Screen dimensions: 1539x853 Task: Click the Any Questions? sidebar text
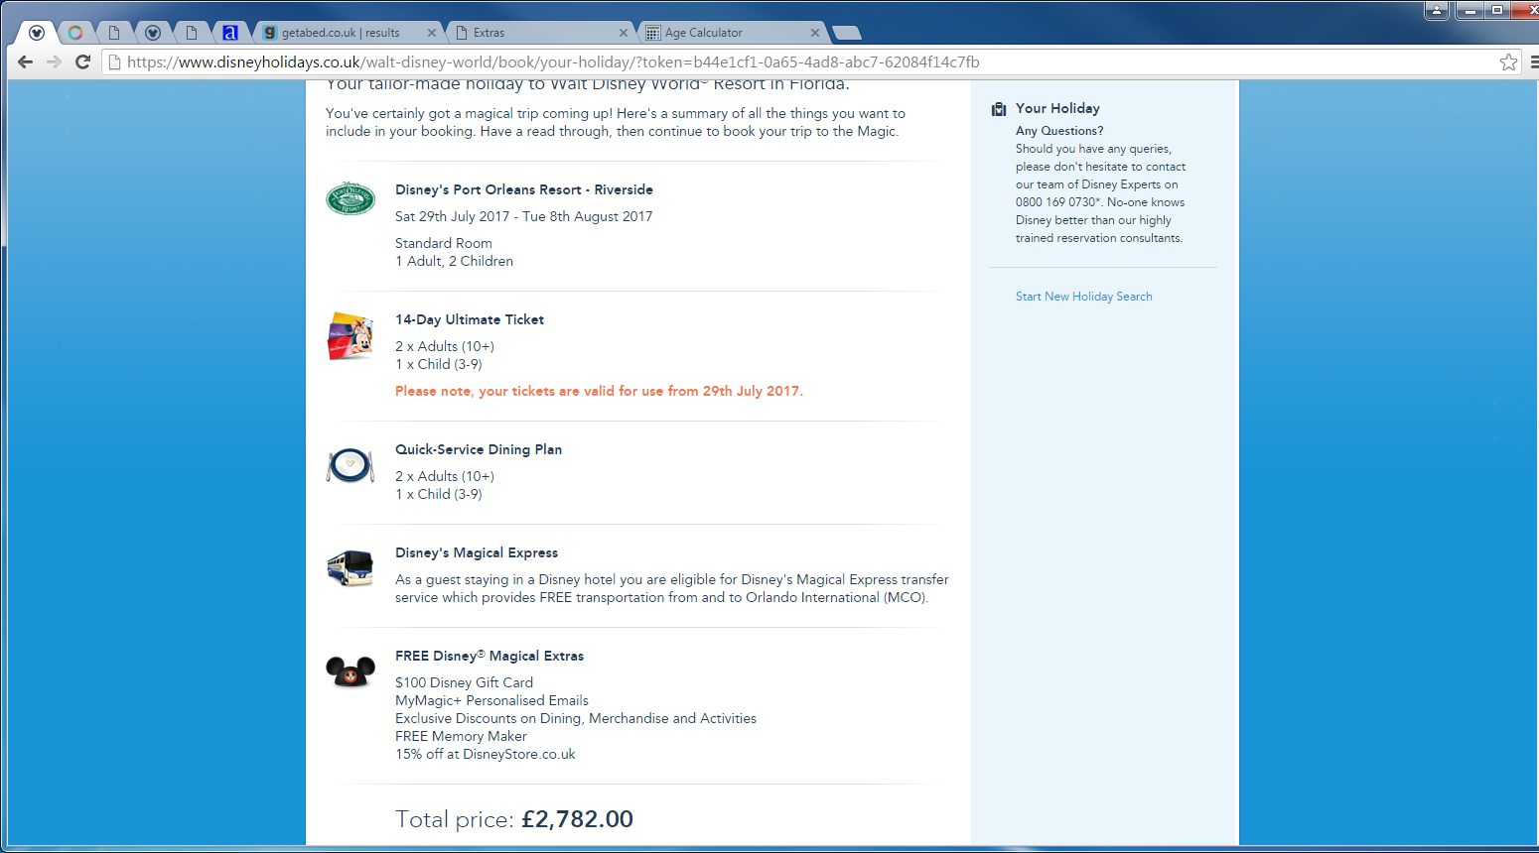pos(1059,131)
